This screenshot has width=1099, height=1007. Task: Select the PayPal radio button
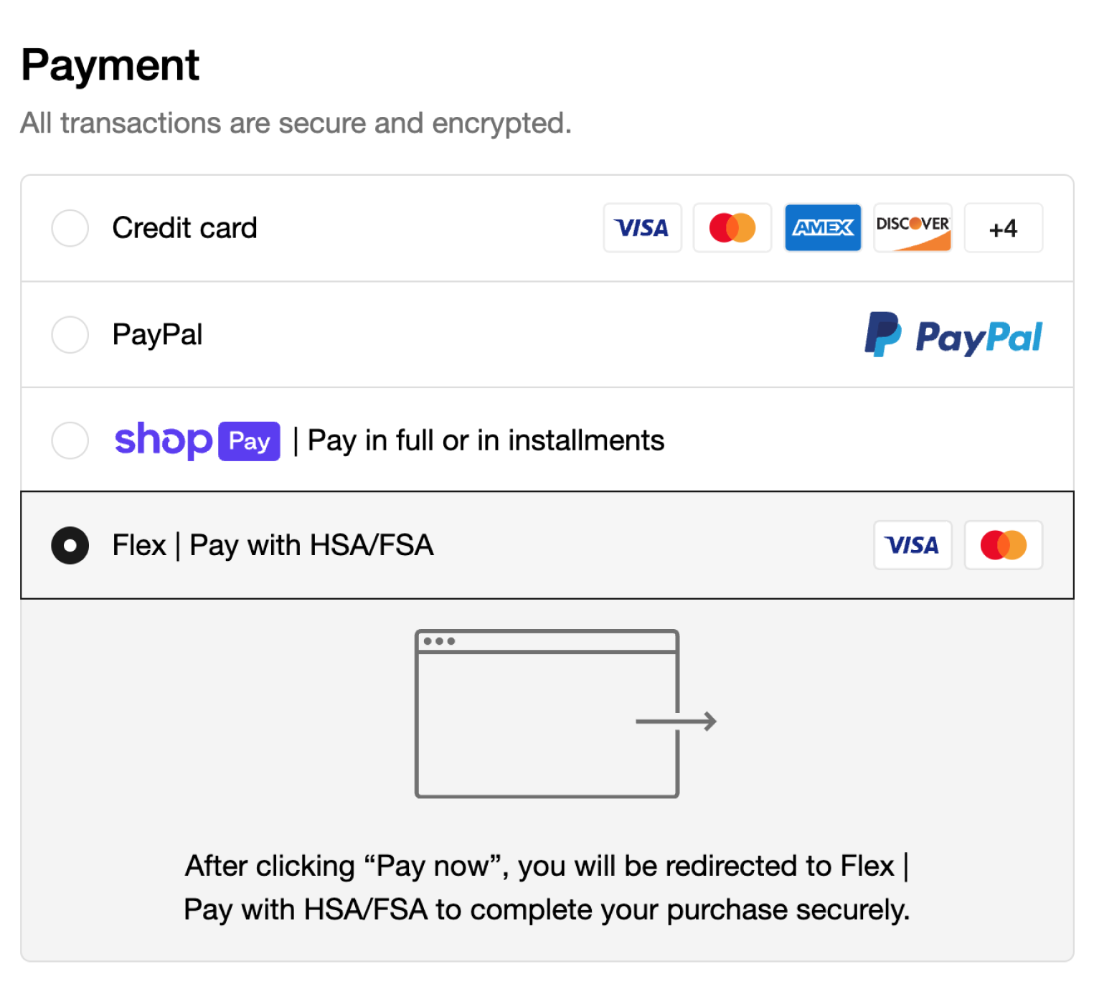[x=70, y=334]
